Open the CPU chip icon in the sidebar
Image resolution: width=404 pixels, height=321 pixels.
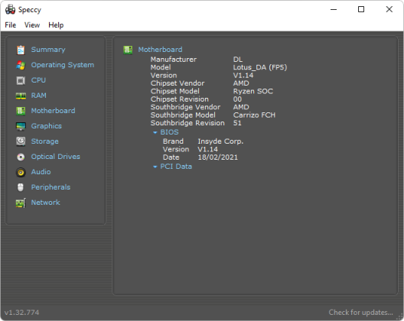(21, 80)
